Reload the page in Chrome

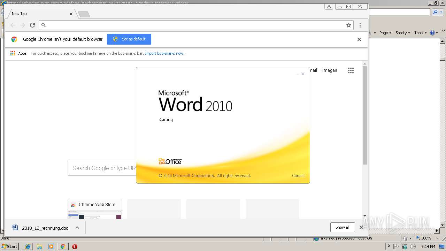tap(32, 25)
